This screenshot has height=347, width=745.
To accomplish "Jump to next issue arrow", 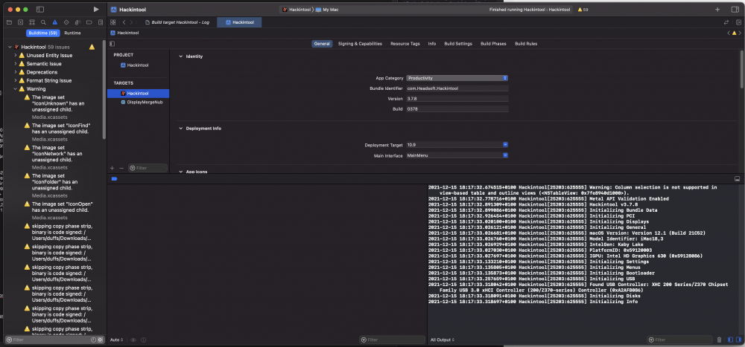I will point(741,33).
